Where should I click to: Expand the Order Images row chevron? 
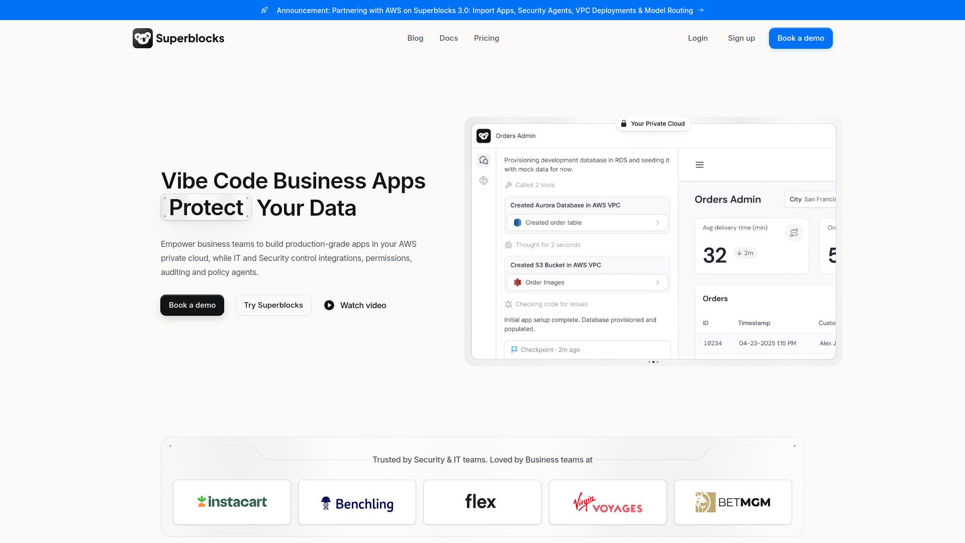[x=657, y=283]
